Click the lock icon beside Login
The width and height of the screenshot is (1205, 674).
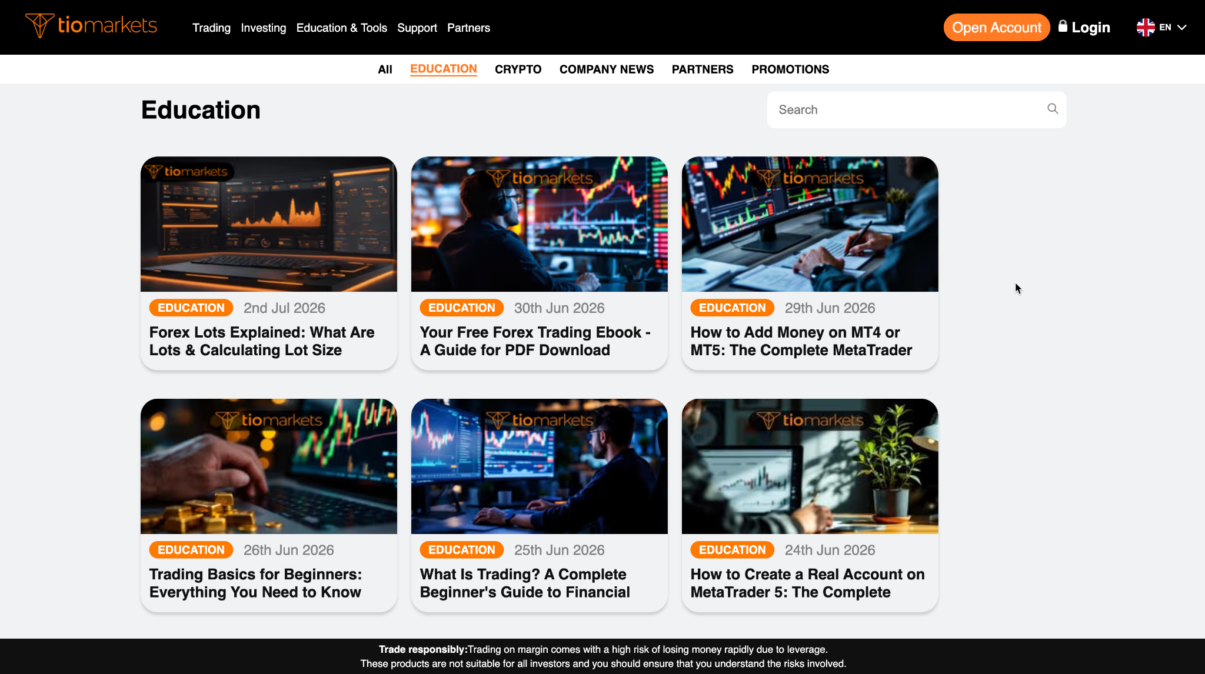tap(1063, 26)
